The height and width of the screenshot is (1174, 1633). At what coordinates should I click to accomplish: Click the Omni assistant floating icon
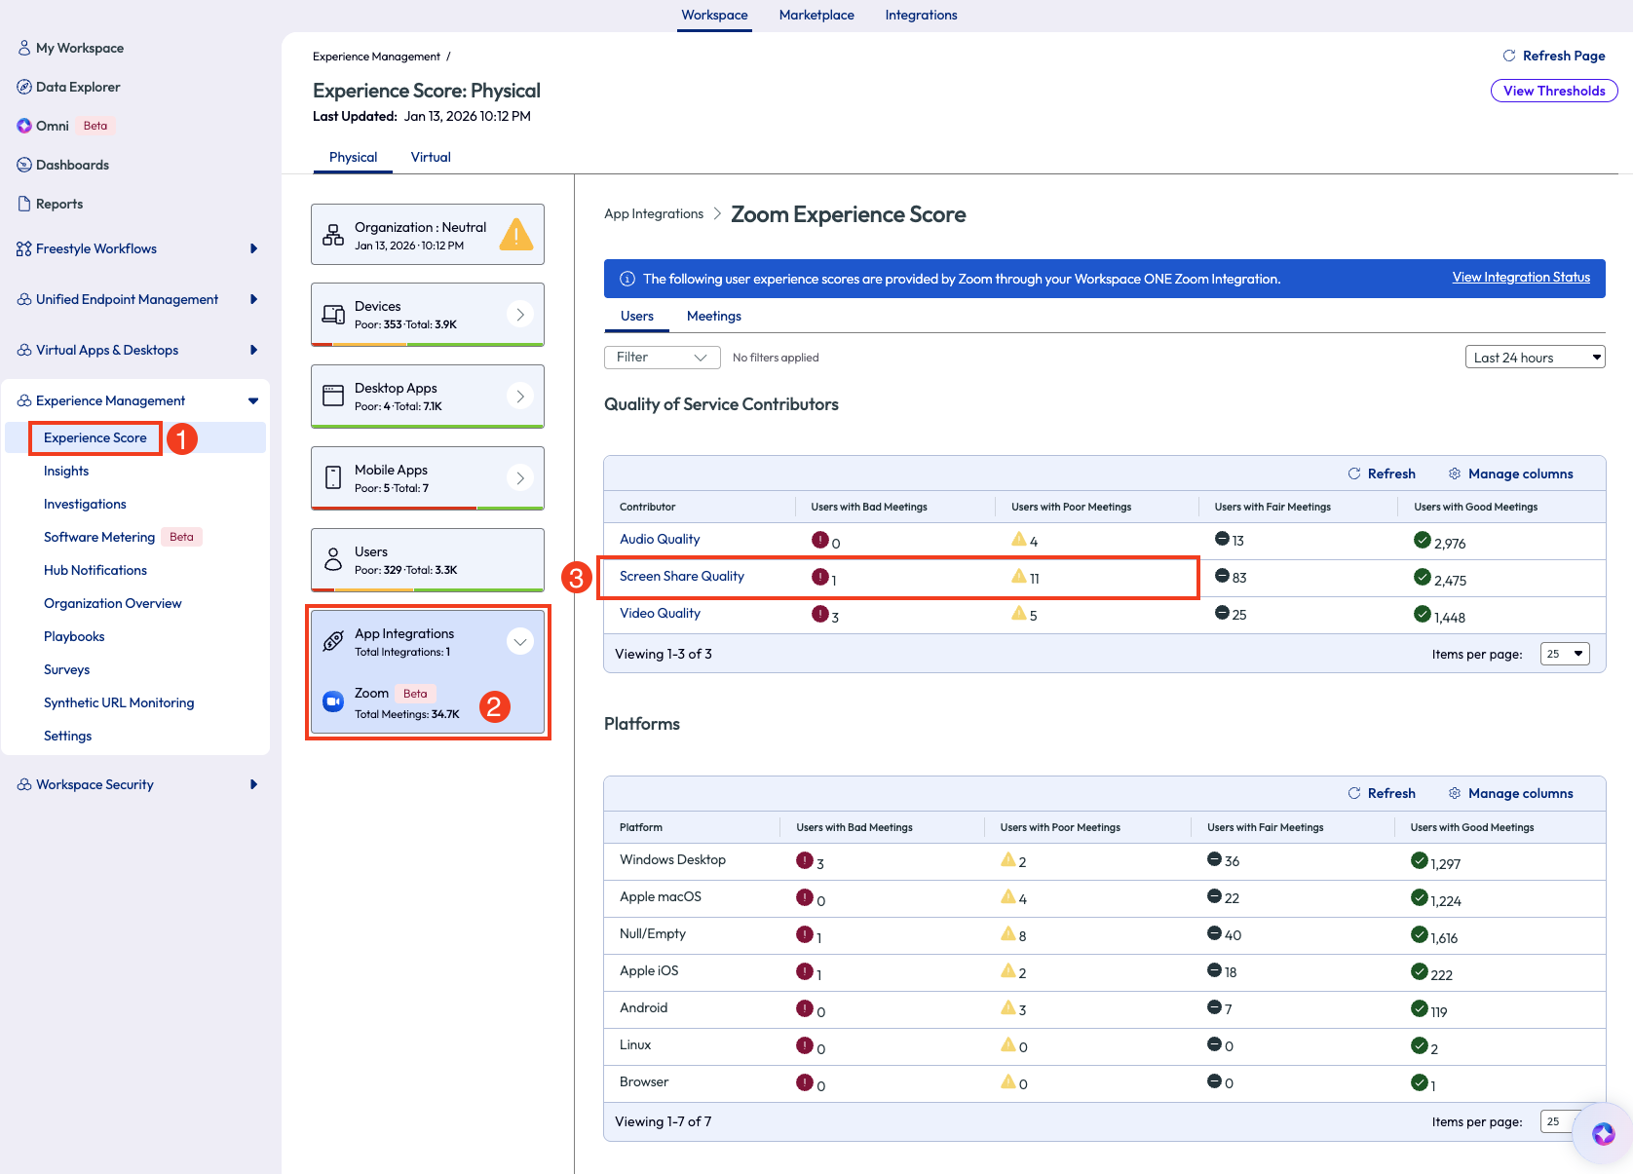(1603, 1133)
